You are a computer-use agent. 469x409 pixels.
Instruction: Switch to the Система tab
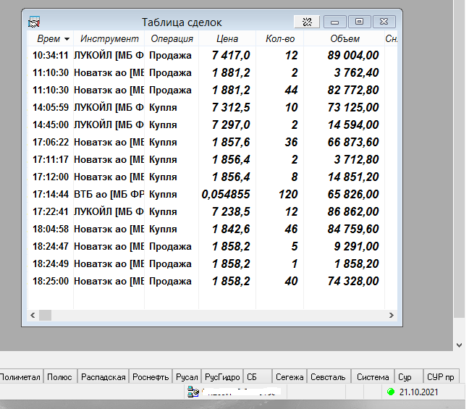tap(373, 377)
